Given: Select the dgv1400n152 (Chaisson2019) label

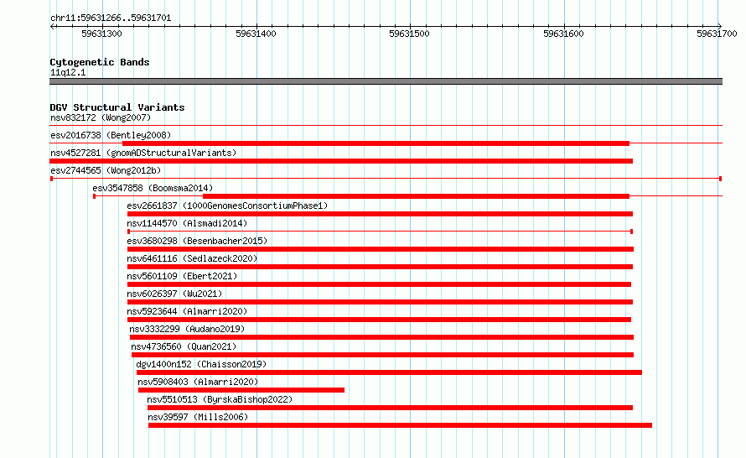Looking at the screenshot, I should [201, 364].
